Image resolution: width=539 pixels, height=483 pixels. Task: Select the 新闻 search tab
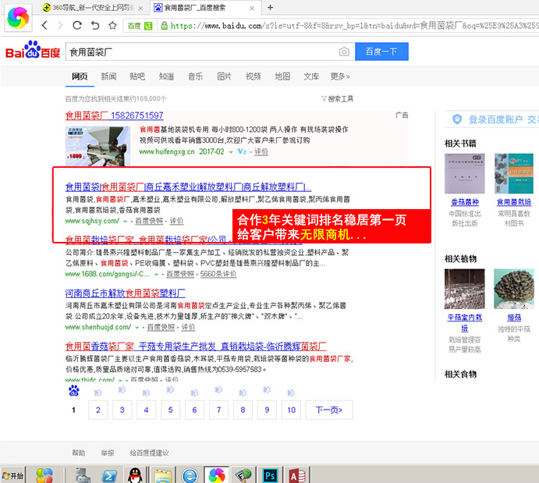108,76
